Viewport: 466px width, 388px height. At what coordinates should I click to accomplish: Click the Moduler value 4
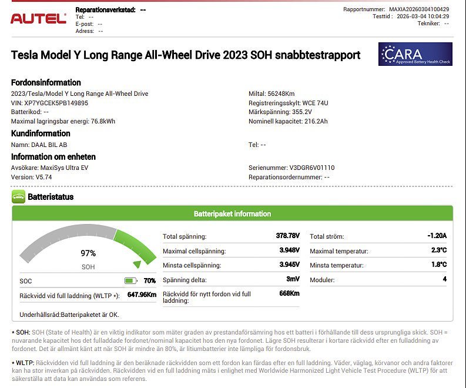click(x=444, y=280)
